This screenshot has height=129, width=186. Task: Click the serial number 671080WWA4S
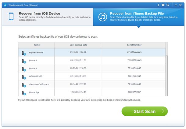[134, 52]
